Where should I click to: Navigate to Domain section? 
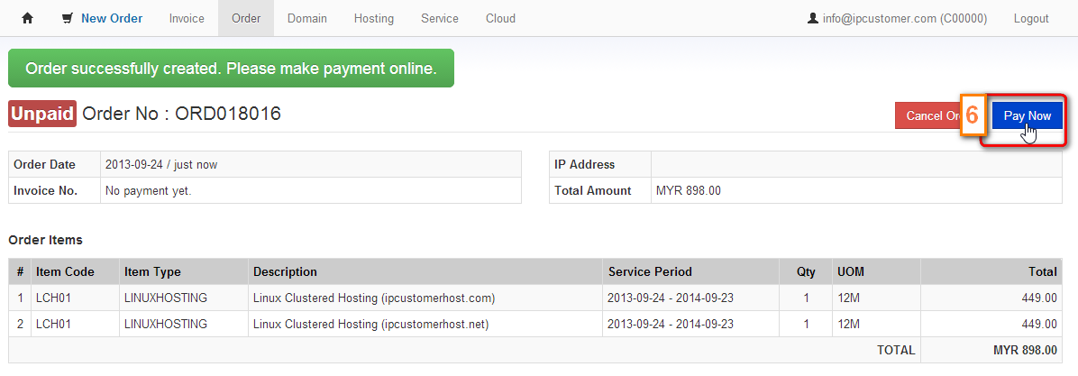click(307, 19)
